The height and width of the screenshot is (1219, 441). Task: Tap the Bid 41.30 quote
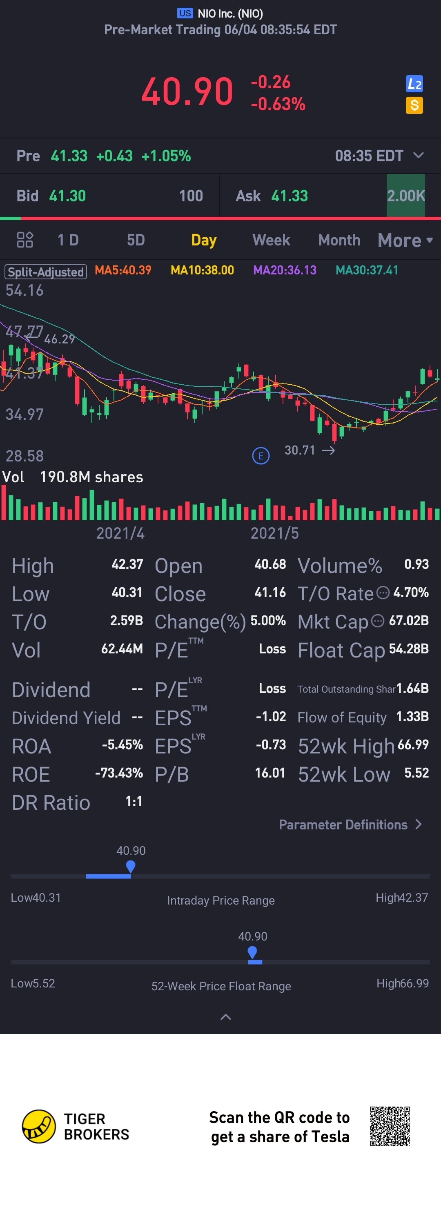110,196
